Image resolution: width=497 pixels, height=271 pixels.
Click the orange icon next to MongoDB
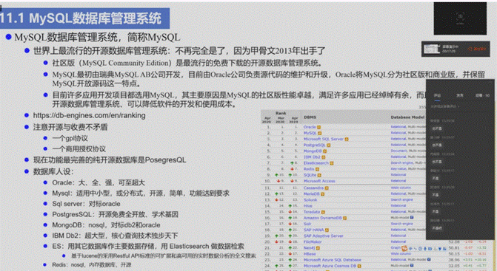pos(324,151)
